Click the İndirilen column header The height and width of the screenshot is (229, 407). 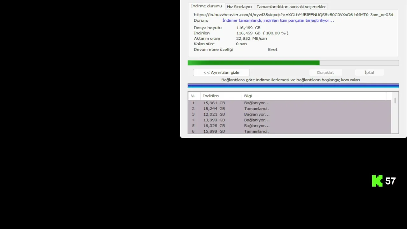click(221, 96)
